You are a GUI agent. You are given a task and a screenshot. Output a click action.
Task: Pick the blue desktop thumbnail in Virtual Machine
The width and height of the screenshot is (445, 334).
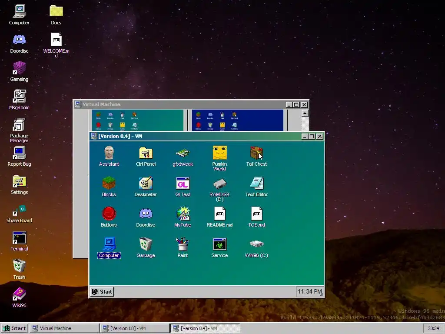(238, 120)
